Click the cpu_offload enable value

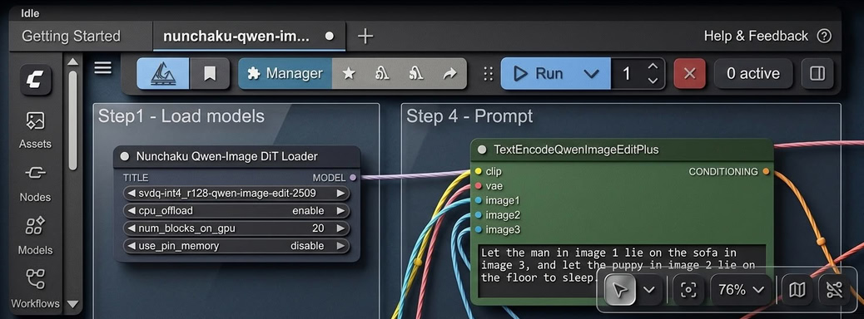click(x=308, y=211)
